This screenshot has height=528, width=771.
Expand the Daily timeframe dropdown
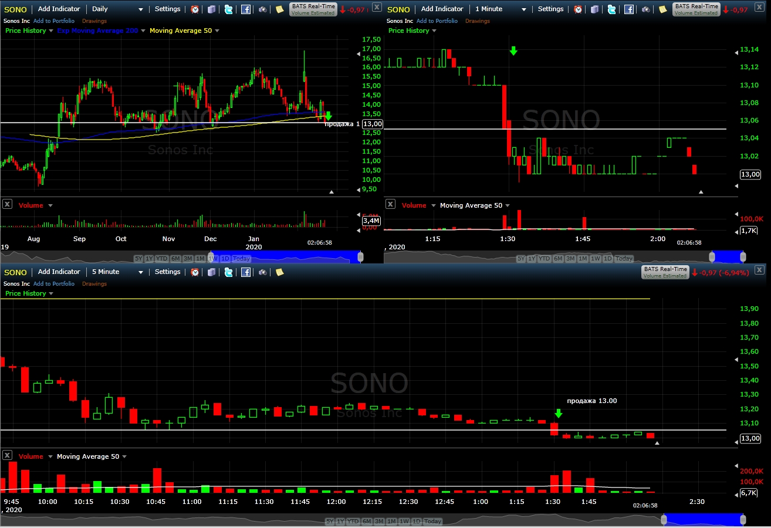click(116, 9)
